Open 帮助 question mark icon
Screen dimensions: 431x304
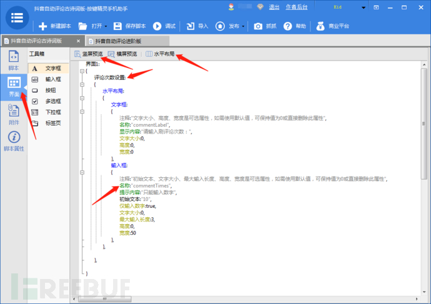[x=287, y=26]
